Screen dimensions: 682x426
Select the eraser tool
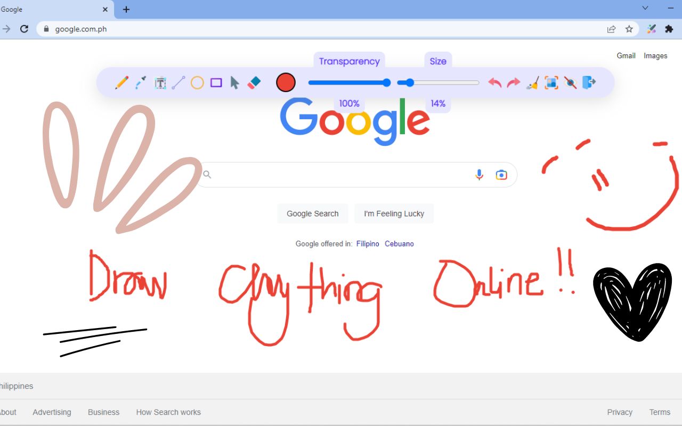[254, 83]
